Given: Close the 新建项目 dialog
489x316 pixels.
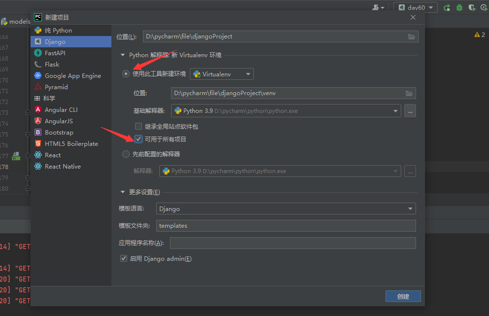Looking at the screenshot, I should [413, 17].
